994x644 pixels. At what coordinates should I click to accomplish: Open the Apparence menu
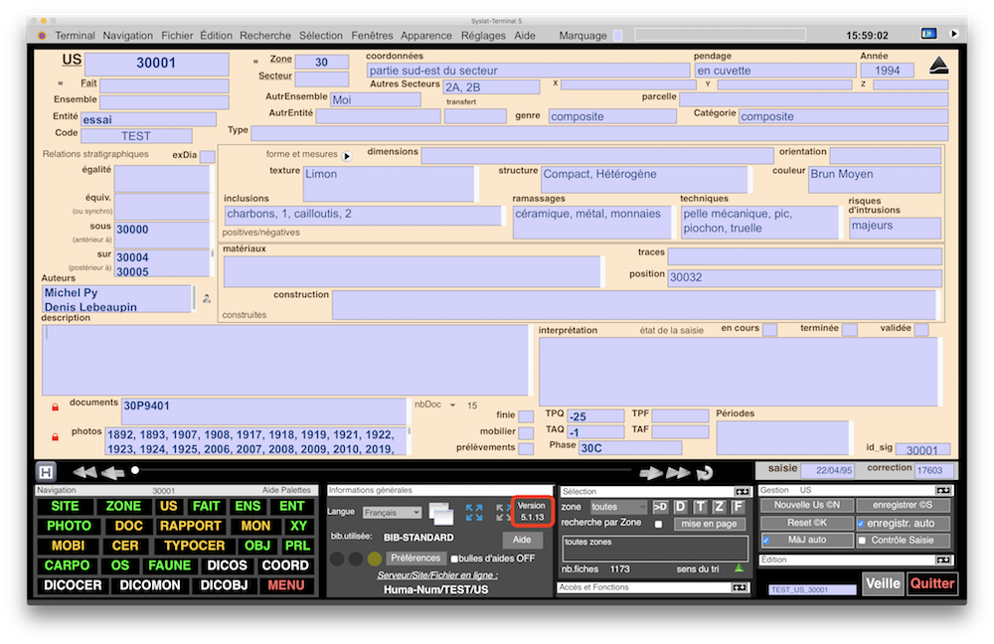click(x=426, y=36)
